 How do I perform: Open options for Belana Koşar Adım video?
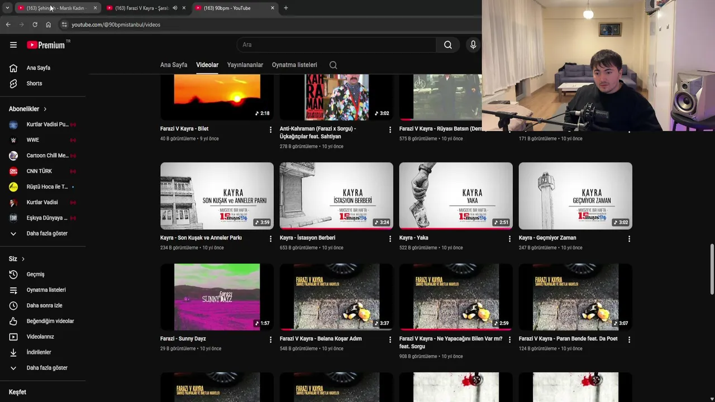(390, 339)
